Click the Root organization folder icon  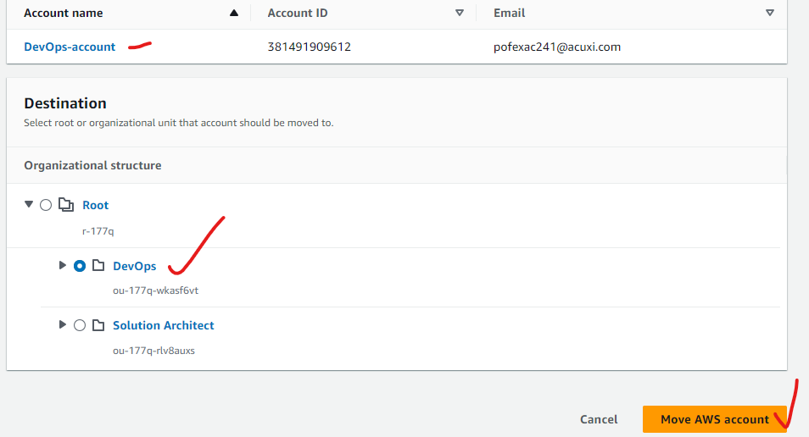tap(65, 205)
